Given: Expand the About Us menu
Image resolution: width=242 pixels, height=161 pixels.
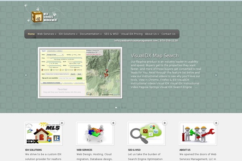Looking at the screenshot, I should click(152, 34).
